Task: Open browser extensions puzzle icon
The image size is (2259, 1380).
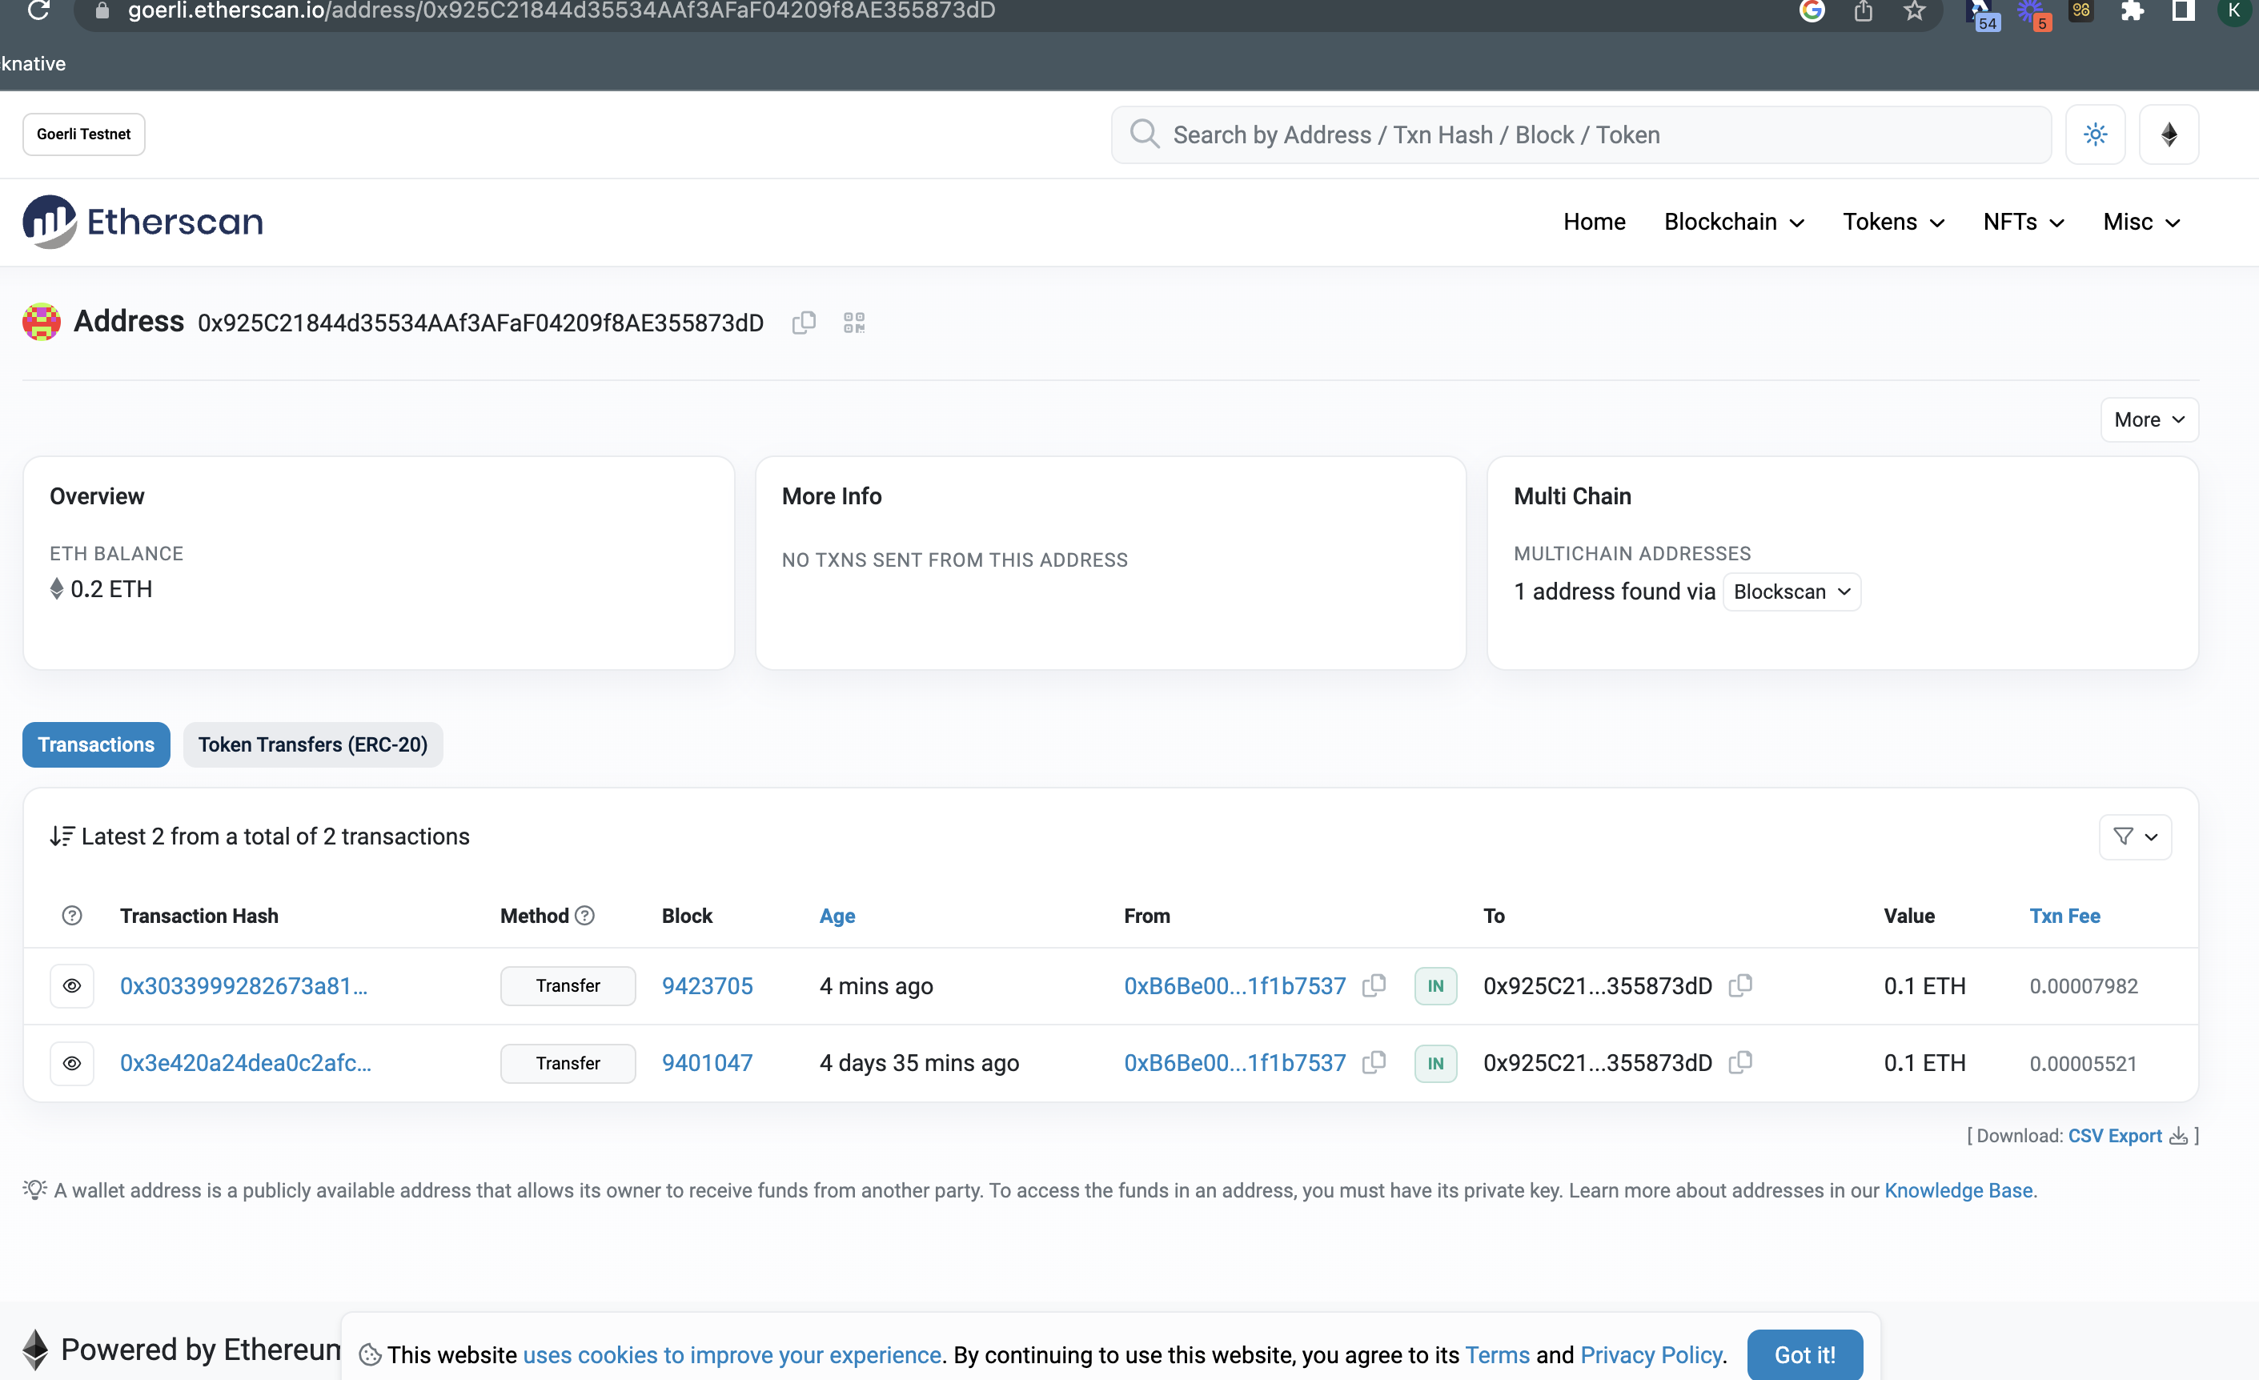Action: tap(2132, 11)
